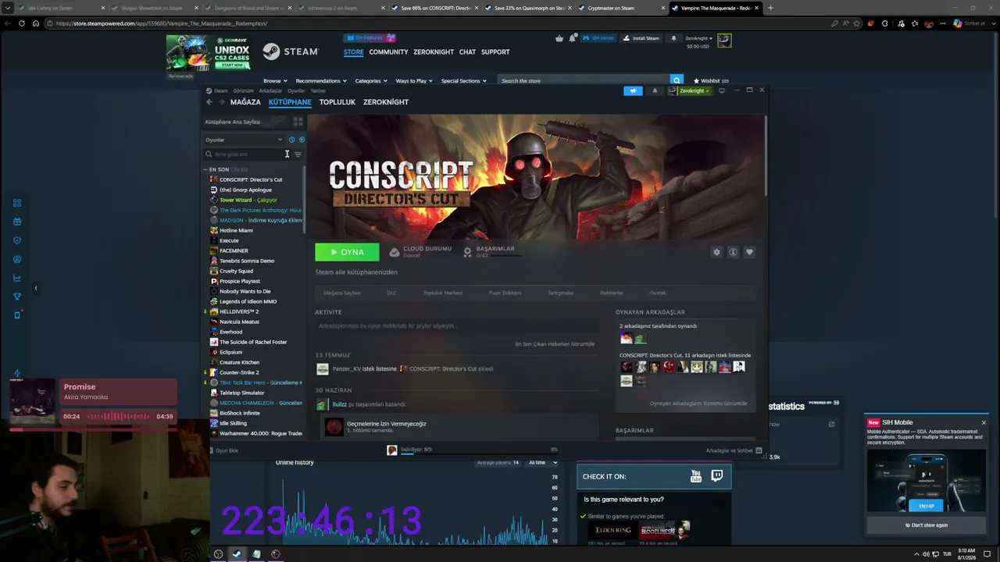Image resolution: width=1000 pixels, height=562 pixels.
Task: Expand the Categories store menu
Action: tap(371, 80)
